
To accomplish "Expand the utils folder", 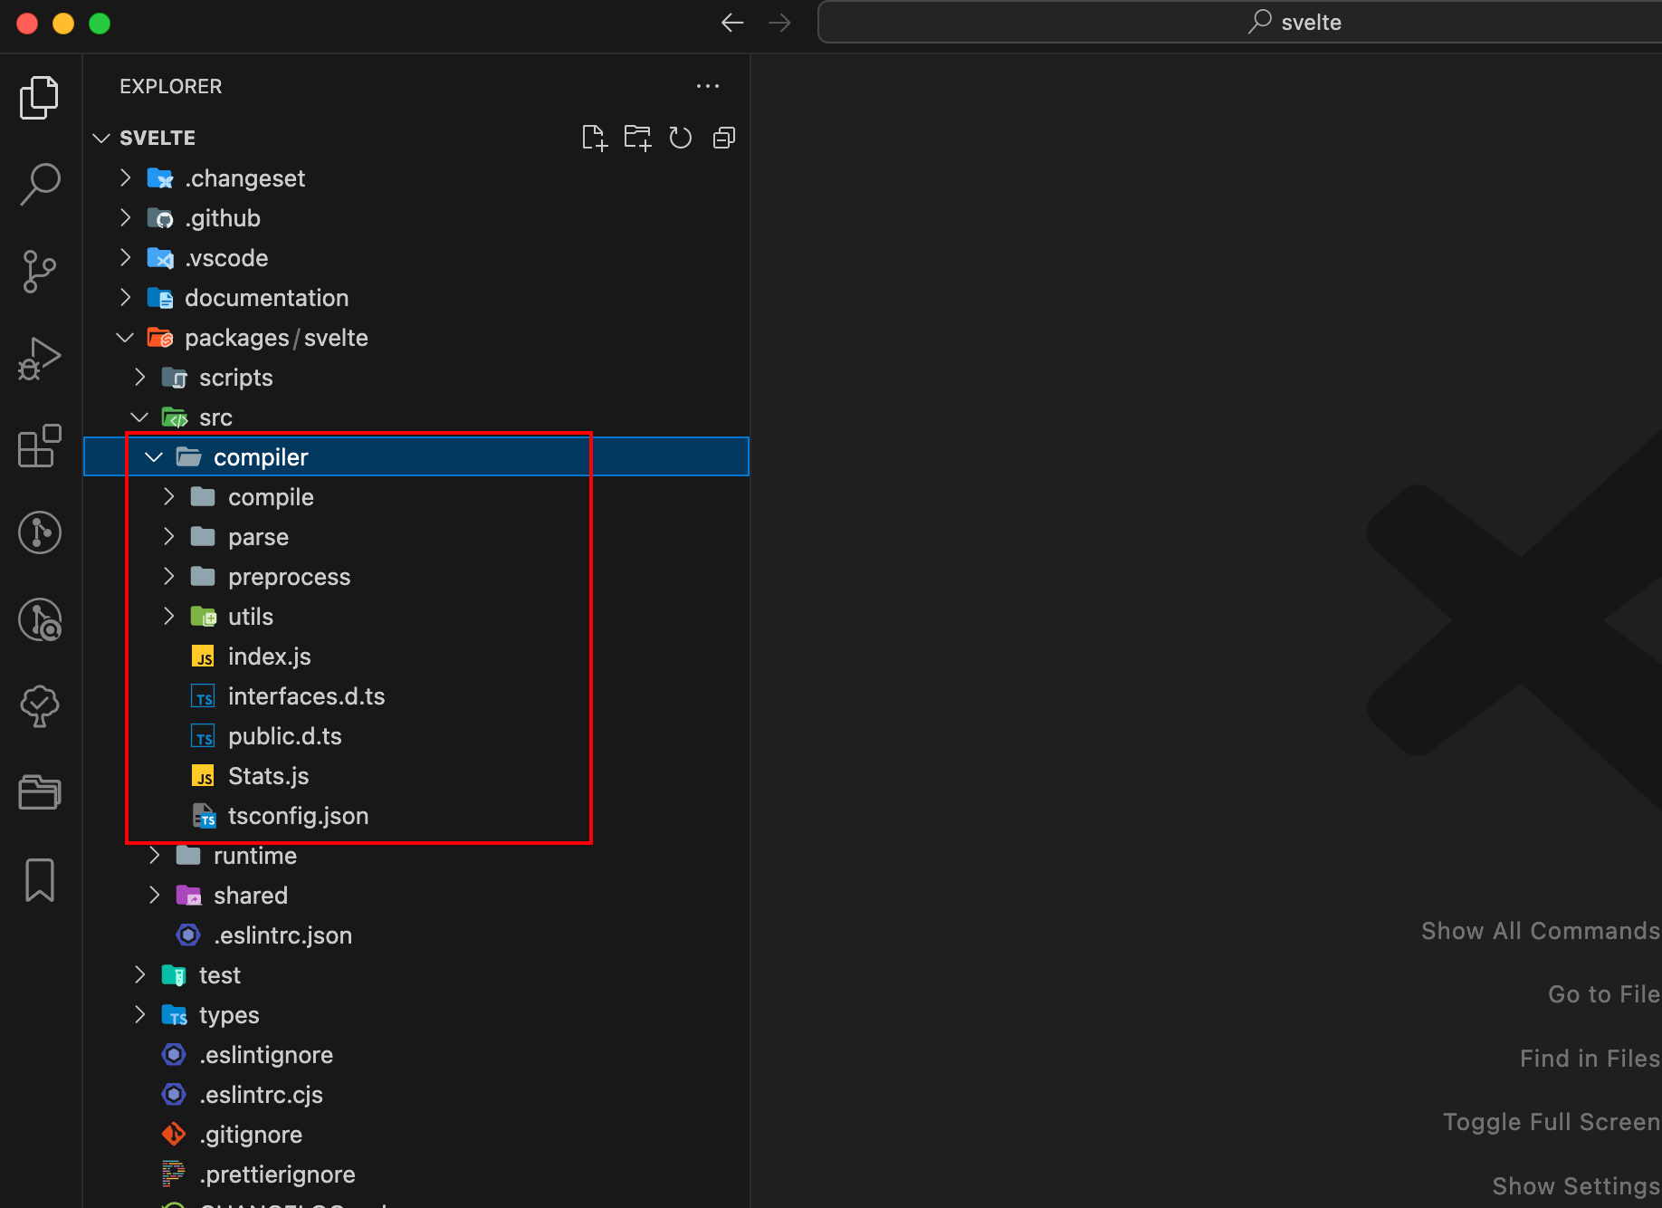I will [168, 617].
